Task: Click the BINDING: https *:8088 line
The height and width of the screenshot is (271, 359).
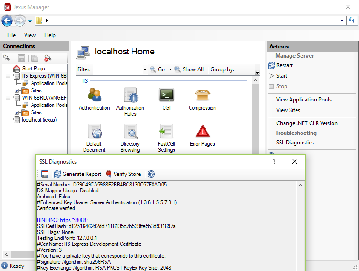Action: [x=62, y=220]
